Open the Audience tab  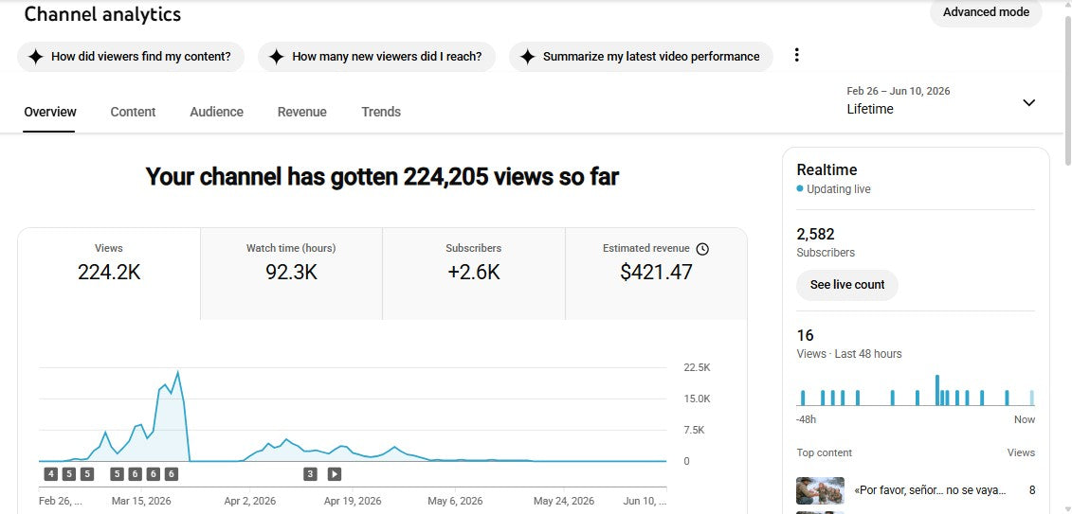tap(216, 112)
